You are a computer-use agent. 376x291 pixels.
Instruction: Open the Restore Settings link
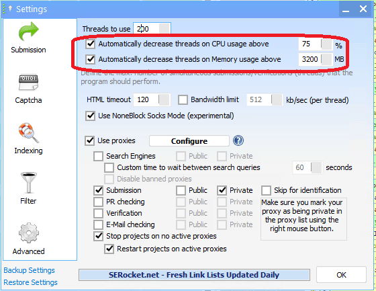coord(30,282)
